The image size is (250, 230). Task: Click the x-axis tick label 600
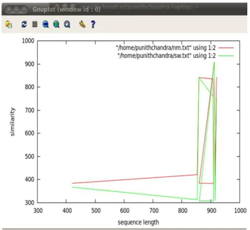tap(124, 211)
